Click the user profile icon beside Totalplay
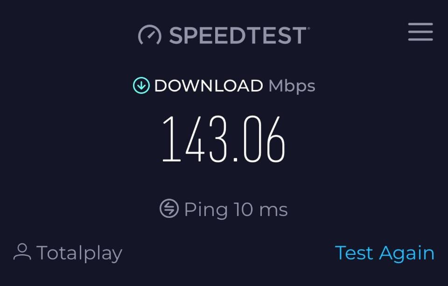 (22, 252)
